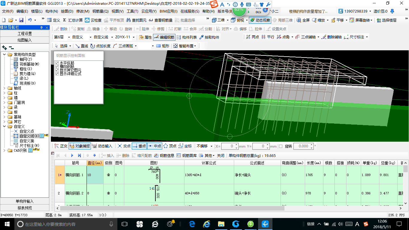Viewport: 409px width, 230px height.
Task: Select the 矩形 rectangle drawing tool
Action: [163, 46]
